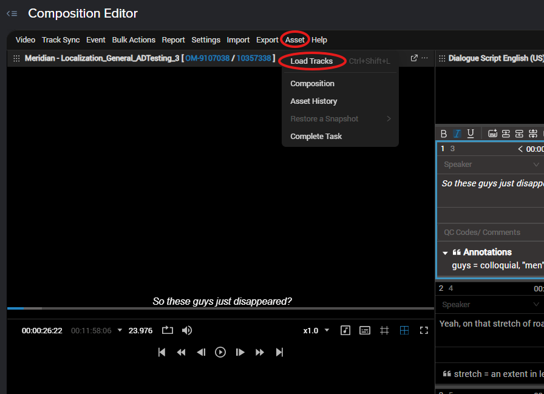This screenshot has height=394, width=544.
Task: Skip to the beginning of the video
Action: (x=161, y=352)
